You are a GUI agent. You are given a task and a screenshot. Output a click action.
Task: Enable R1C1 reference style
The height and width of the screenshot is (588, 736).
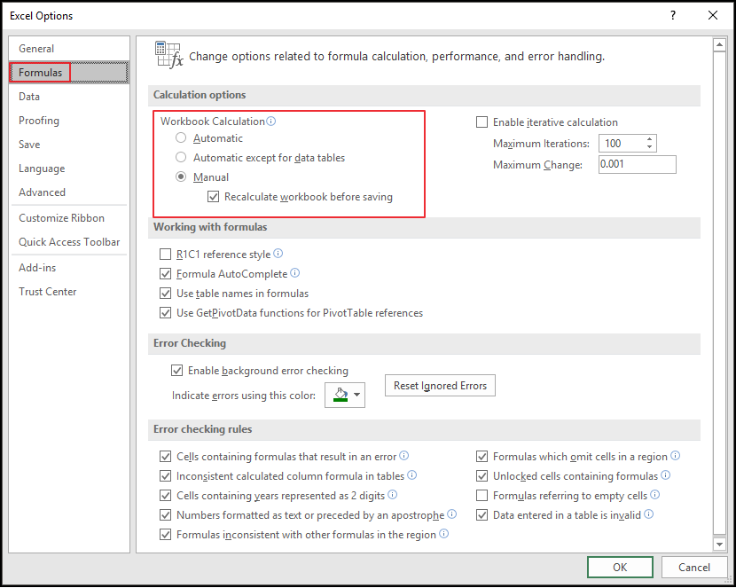coord(165,255)
